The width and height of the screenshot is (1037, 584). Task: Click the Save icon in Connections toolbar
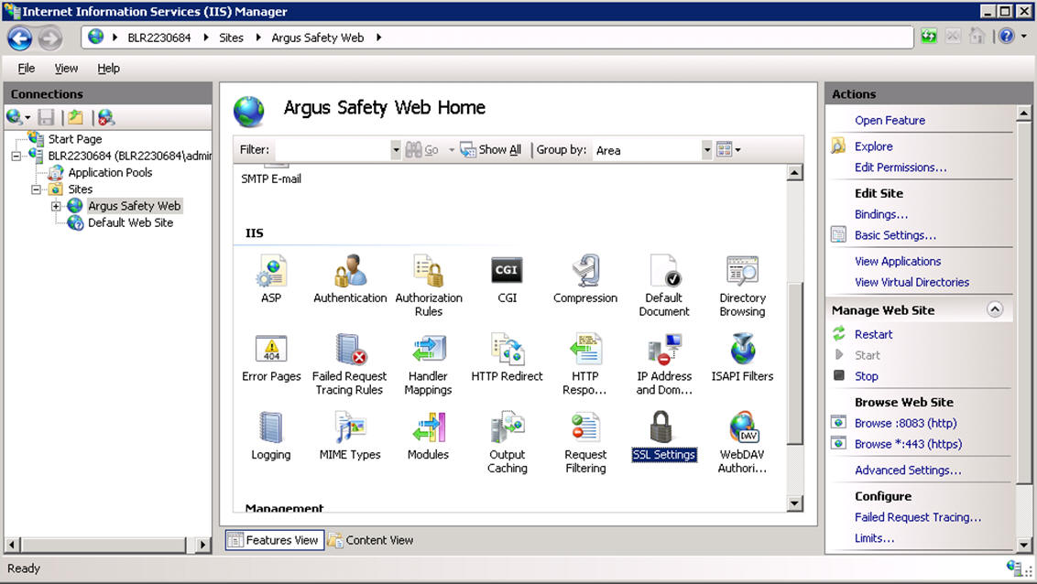(46, 117)
